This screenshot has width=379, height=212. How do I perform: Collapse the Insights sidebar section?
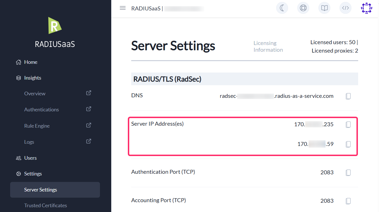click(x=33, y=78)
